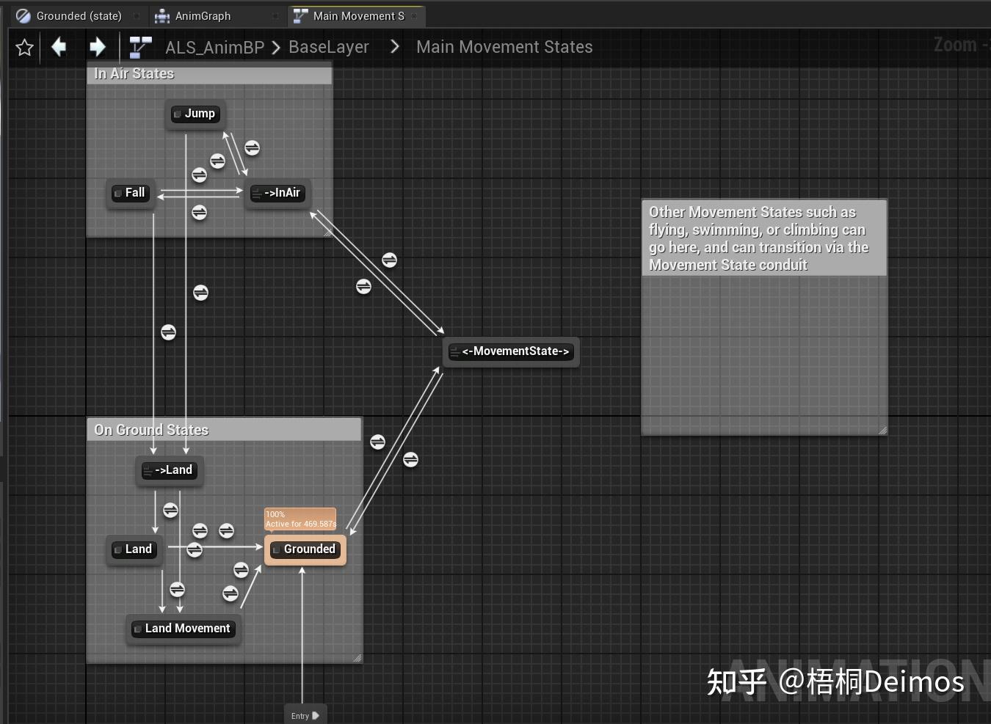Open ALS_AnimBP via the breadcrumb link
Image resolution: width=991 pixels, height=724 pixels.
click(x=214, y=47)
